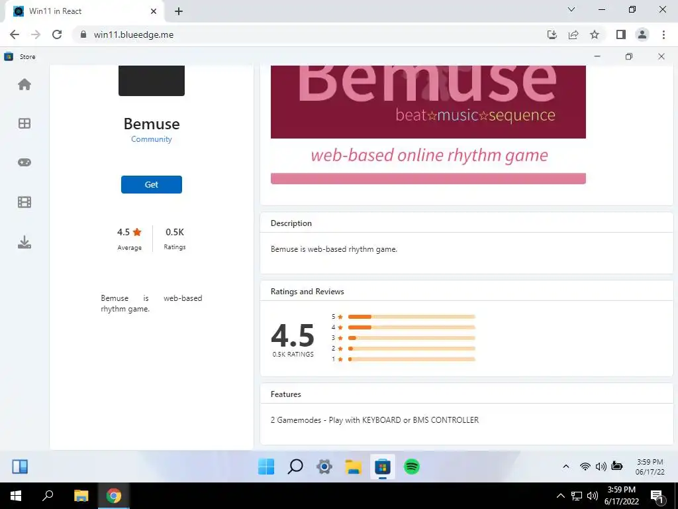Screen dimensions: 678x509
Task: Launch Spotify from the Windows 11 taskbar
Action: (x=412, y=467)
